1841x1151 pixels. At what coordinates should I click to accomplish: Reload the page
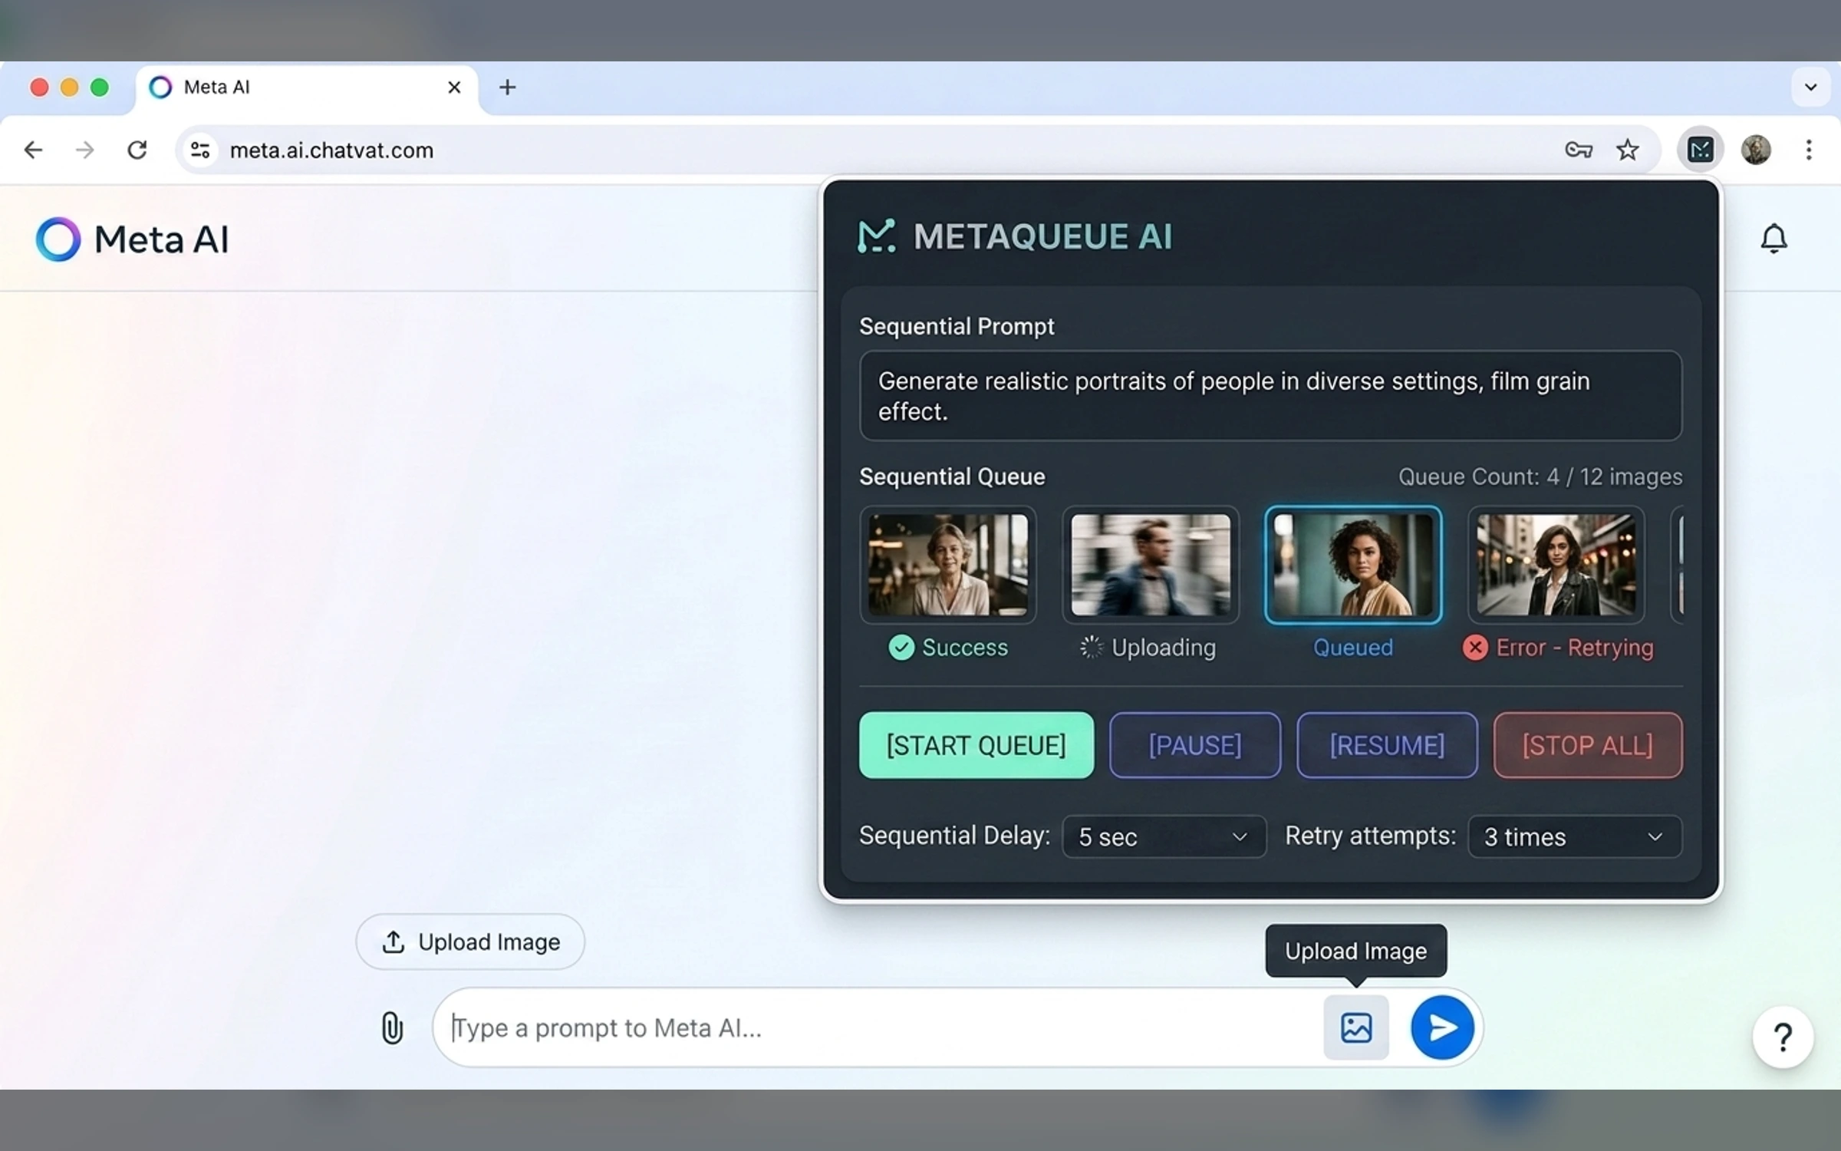[137, 150]
